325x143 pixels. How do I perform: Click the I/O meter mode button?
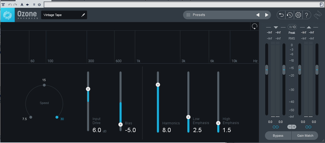click(292, 27)
